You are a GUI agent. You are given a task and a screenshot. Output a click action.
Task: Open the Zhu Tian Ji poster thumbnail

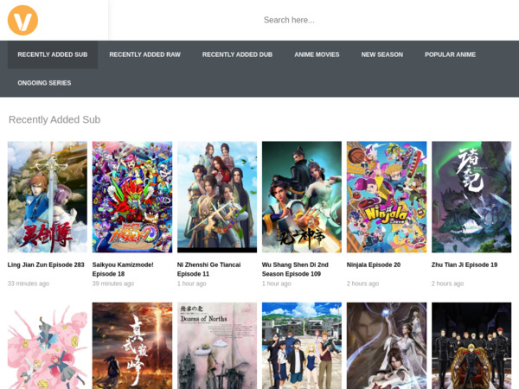click(471, 197)
